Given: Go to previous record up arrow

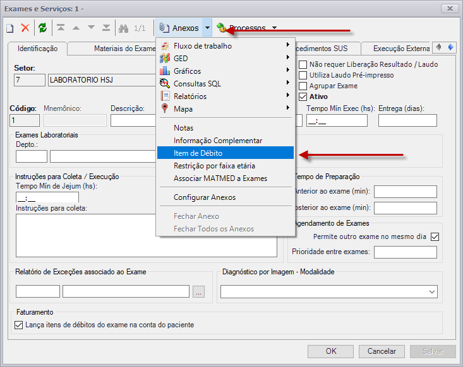Looking at the screenshot, I should pyautogui.click(x=76, y=28).
